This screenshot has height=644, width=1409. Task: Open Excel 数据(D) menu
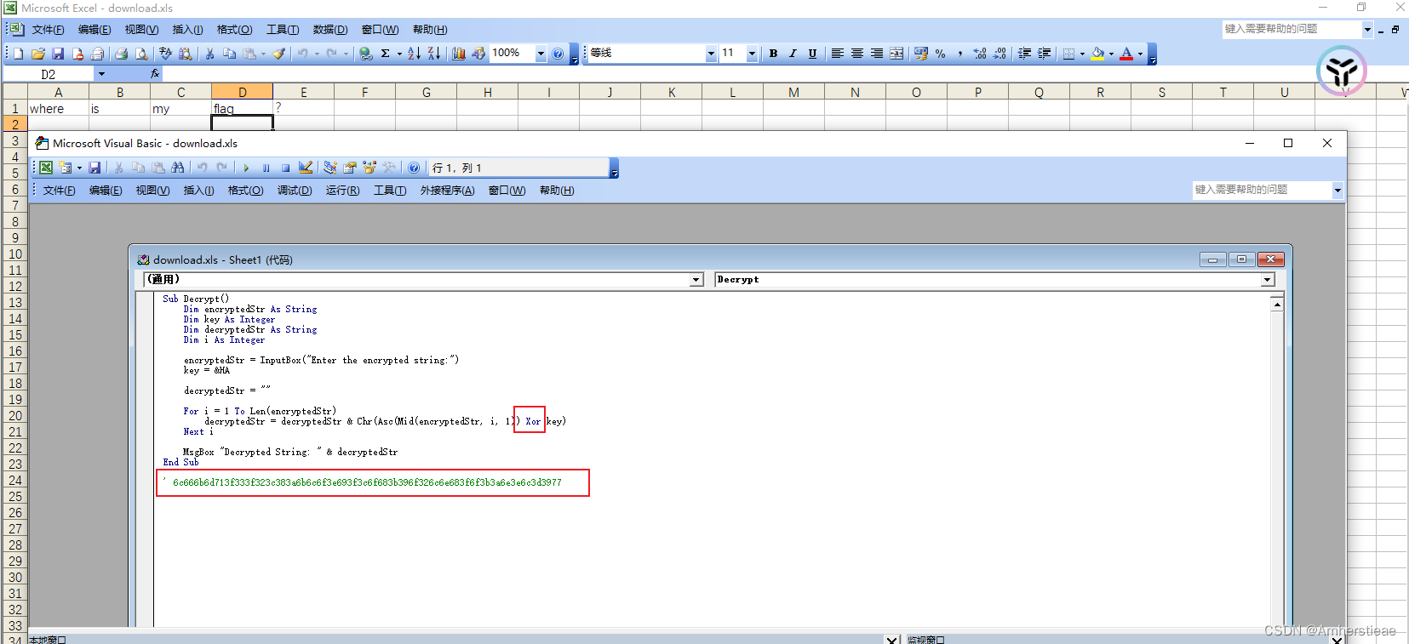(330, 30)
